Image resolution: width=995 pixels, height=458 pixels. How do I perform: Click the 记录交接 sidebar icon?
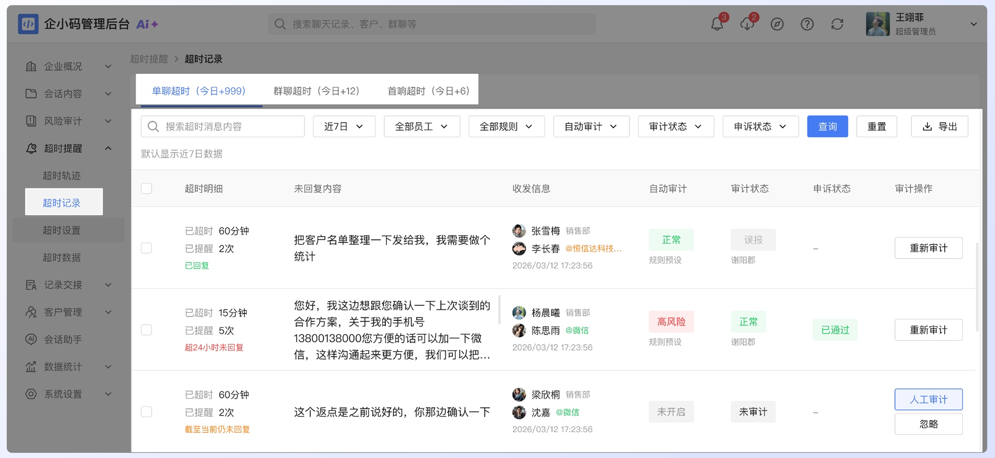31,285
